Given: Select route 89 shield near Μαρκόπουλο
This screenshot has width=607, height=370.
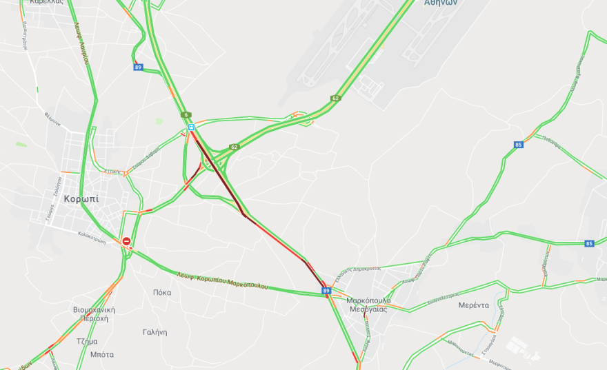Looking at the screenshot, I should [326, 290].
